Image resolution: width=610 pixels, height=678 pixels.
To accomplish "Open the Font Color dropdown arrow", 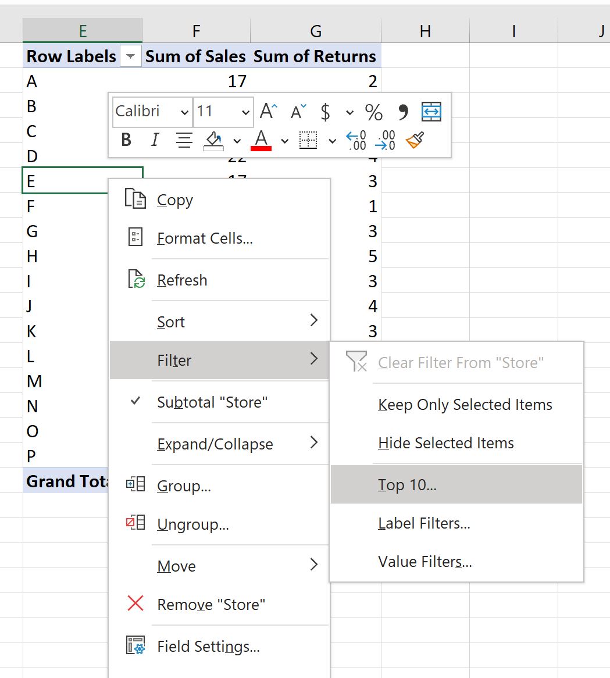I will (284, 141).
